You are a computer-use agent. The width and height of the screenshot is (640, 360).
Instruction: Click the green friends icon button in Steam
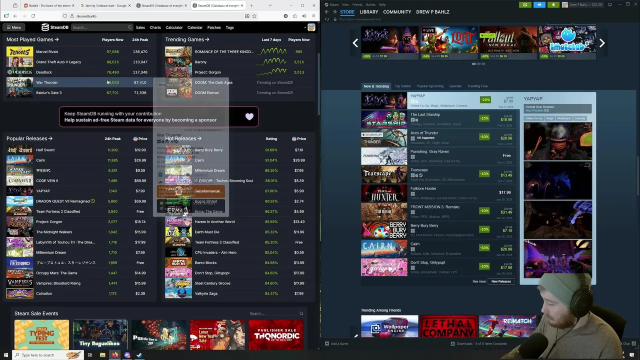click(525, 4)
